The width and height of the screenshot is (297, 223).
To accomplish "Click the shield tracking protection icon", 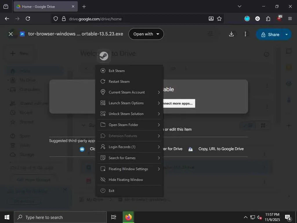I will (55, 19).
